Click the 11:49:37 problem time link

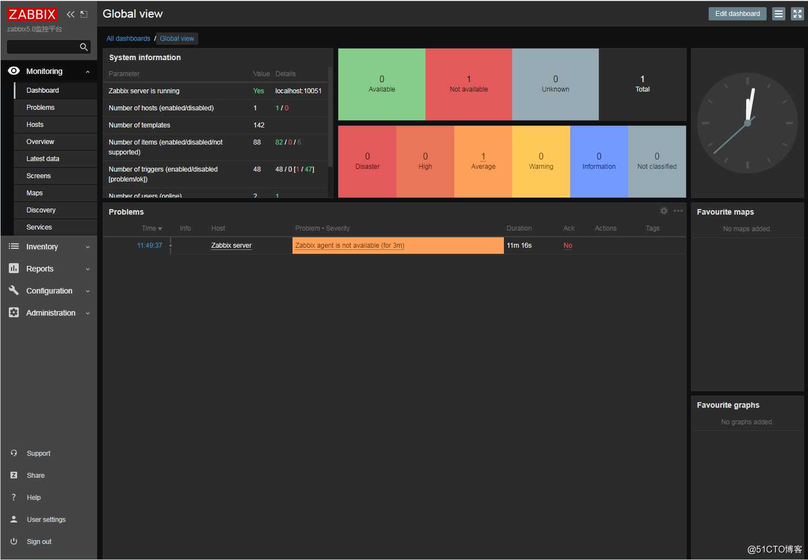[x=150, y=246]
